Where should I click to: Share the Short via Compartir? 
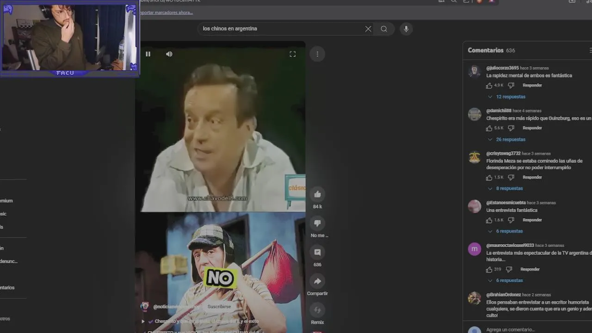(x=318, y=281)
